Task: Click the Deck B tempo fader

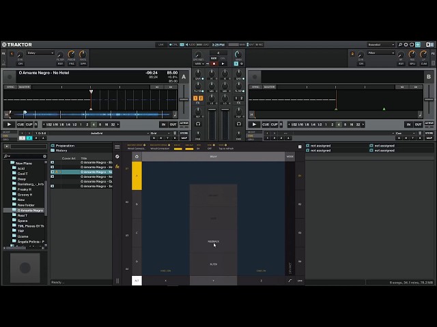Action: 429,99
